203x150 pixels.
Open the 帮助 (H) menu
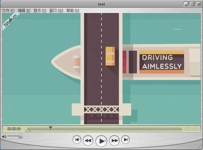[x=73, y=11]
